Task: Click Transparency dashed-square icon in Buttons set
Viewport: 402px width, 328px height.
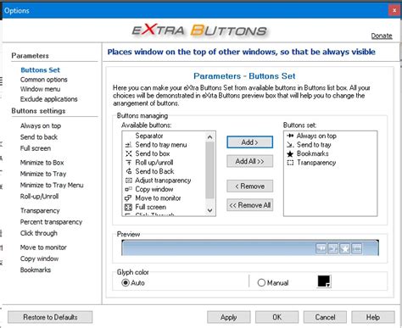Action: click(290, 163)
